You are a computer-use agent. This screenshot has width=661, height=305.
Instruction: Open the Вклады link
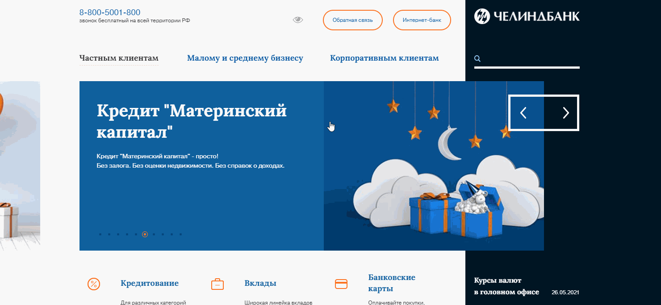point(260,283)
